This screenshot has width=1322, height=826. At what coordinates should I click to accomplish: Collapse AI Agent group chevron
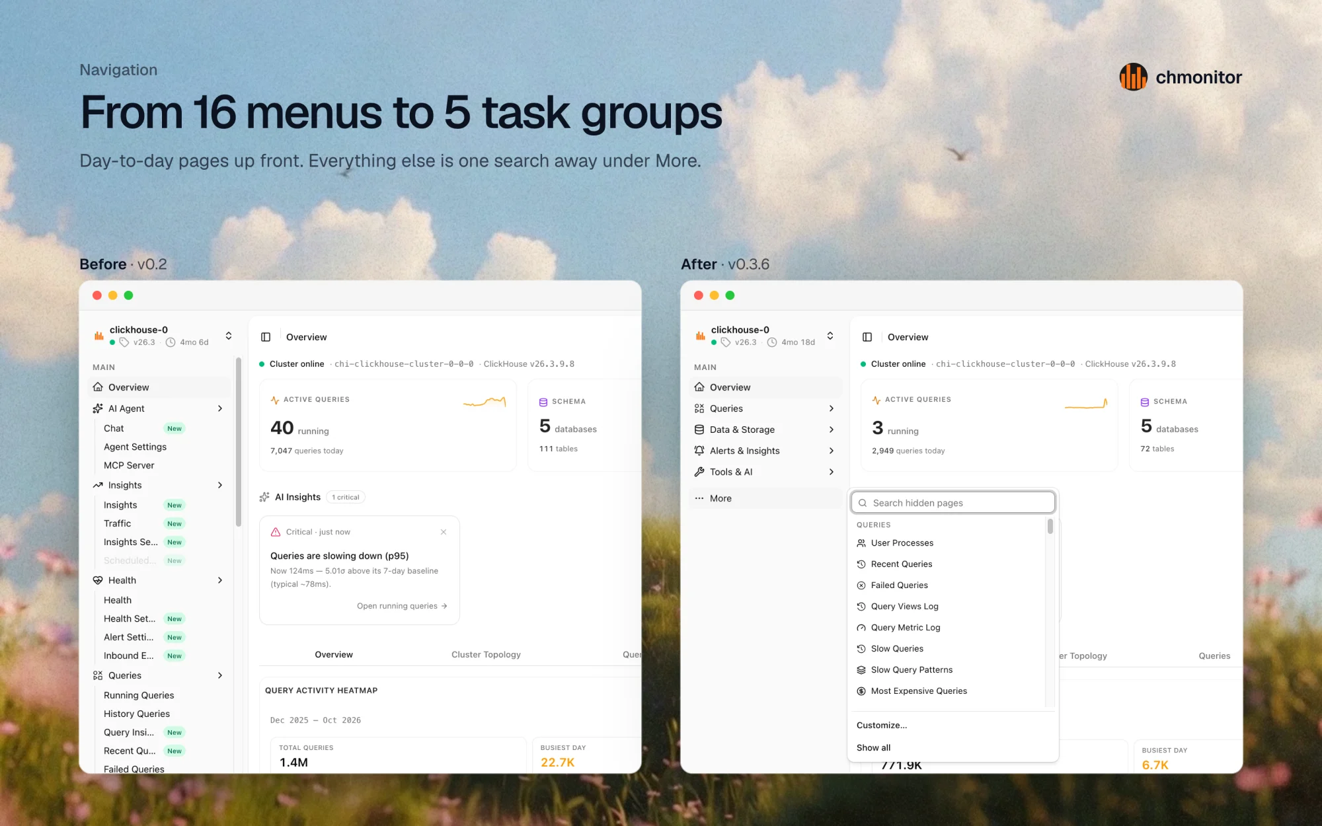point(220,408)
